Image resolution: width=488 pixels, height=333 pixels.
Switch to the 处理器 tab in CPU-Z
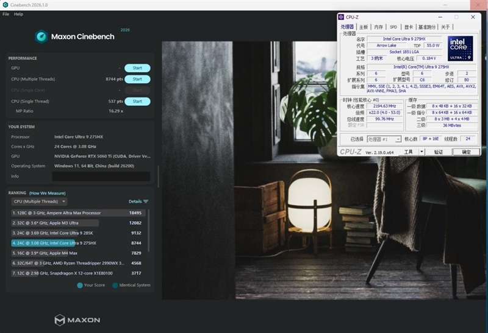[x=347, y=27]
